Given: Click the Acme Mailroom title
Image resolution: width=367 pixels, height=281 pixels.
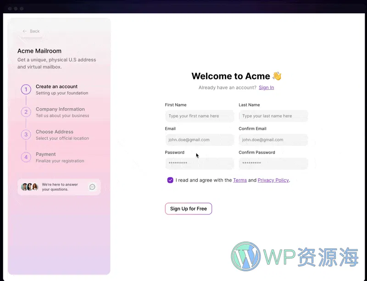Looking at the screenshot, I should tap(39, 51).
